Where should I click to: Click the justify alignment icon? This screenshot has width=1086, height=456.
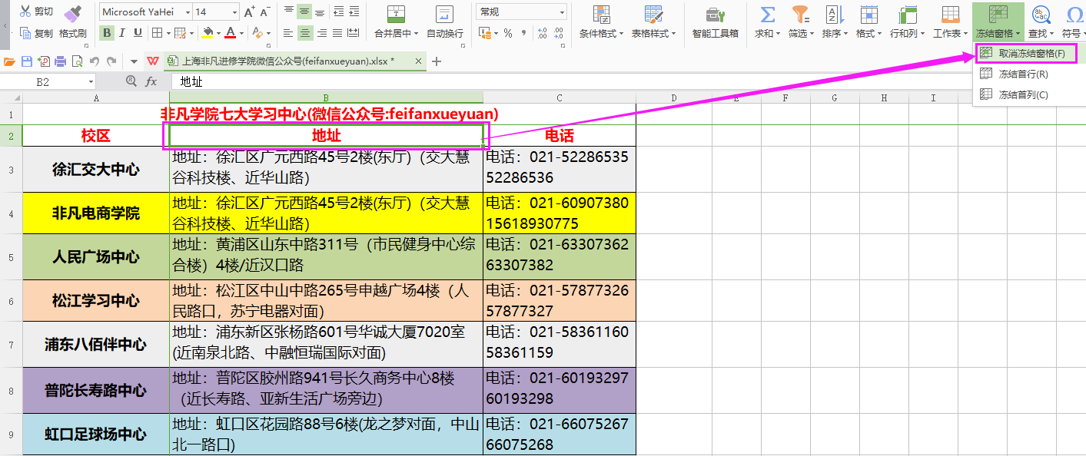pos(337,33)
